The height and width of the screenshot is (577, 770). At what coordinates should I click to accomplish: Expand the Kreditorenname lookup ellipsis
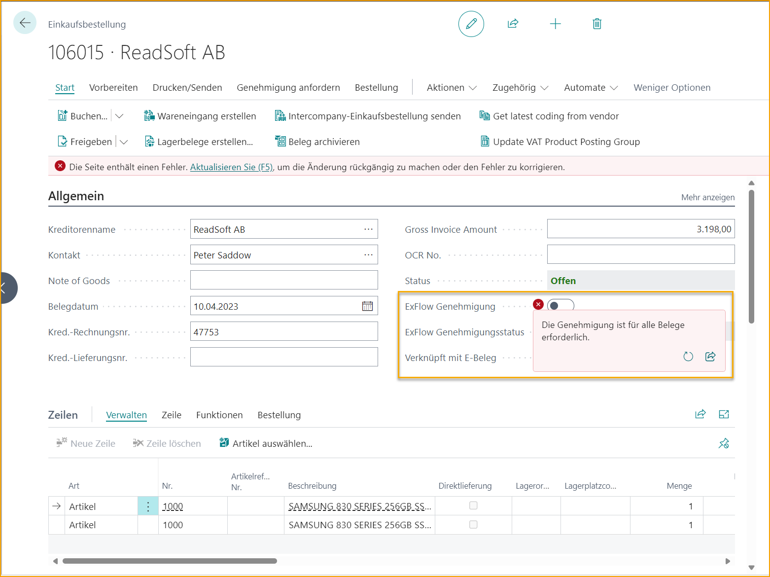point(368,229)
